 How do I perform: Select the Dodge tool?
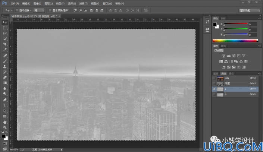(x=5, y=94)
